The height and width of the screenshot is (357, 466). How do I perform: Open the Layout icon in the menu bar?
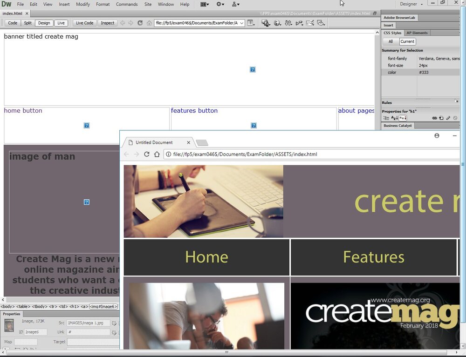[x=205, y=4]
